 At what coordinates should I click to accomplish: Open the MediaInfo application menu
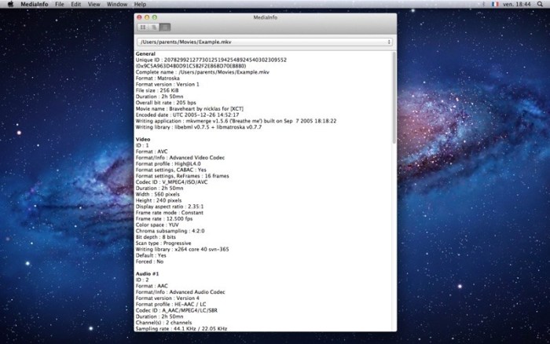[x=35, y=4]
